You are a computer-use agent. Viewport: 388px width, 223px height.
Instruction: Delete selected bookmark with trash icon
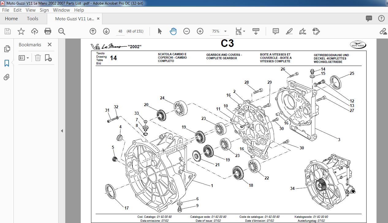[38, 58]
